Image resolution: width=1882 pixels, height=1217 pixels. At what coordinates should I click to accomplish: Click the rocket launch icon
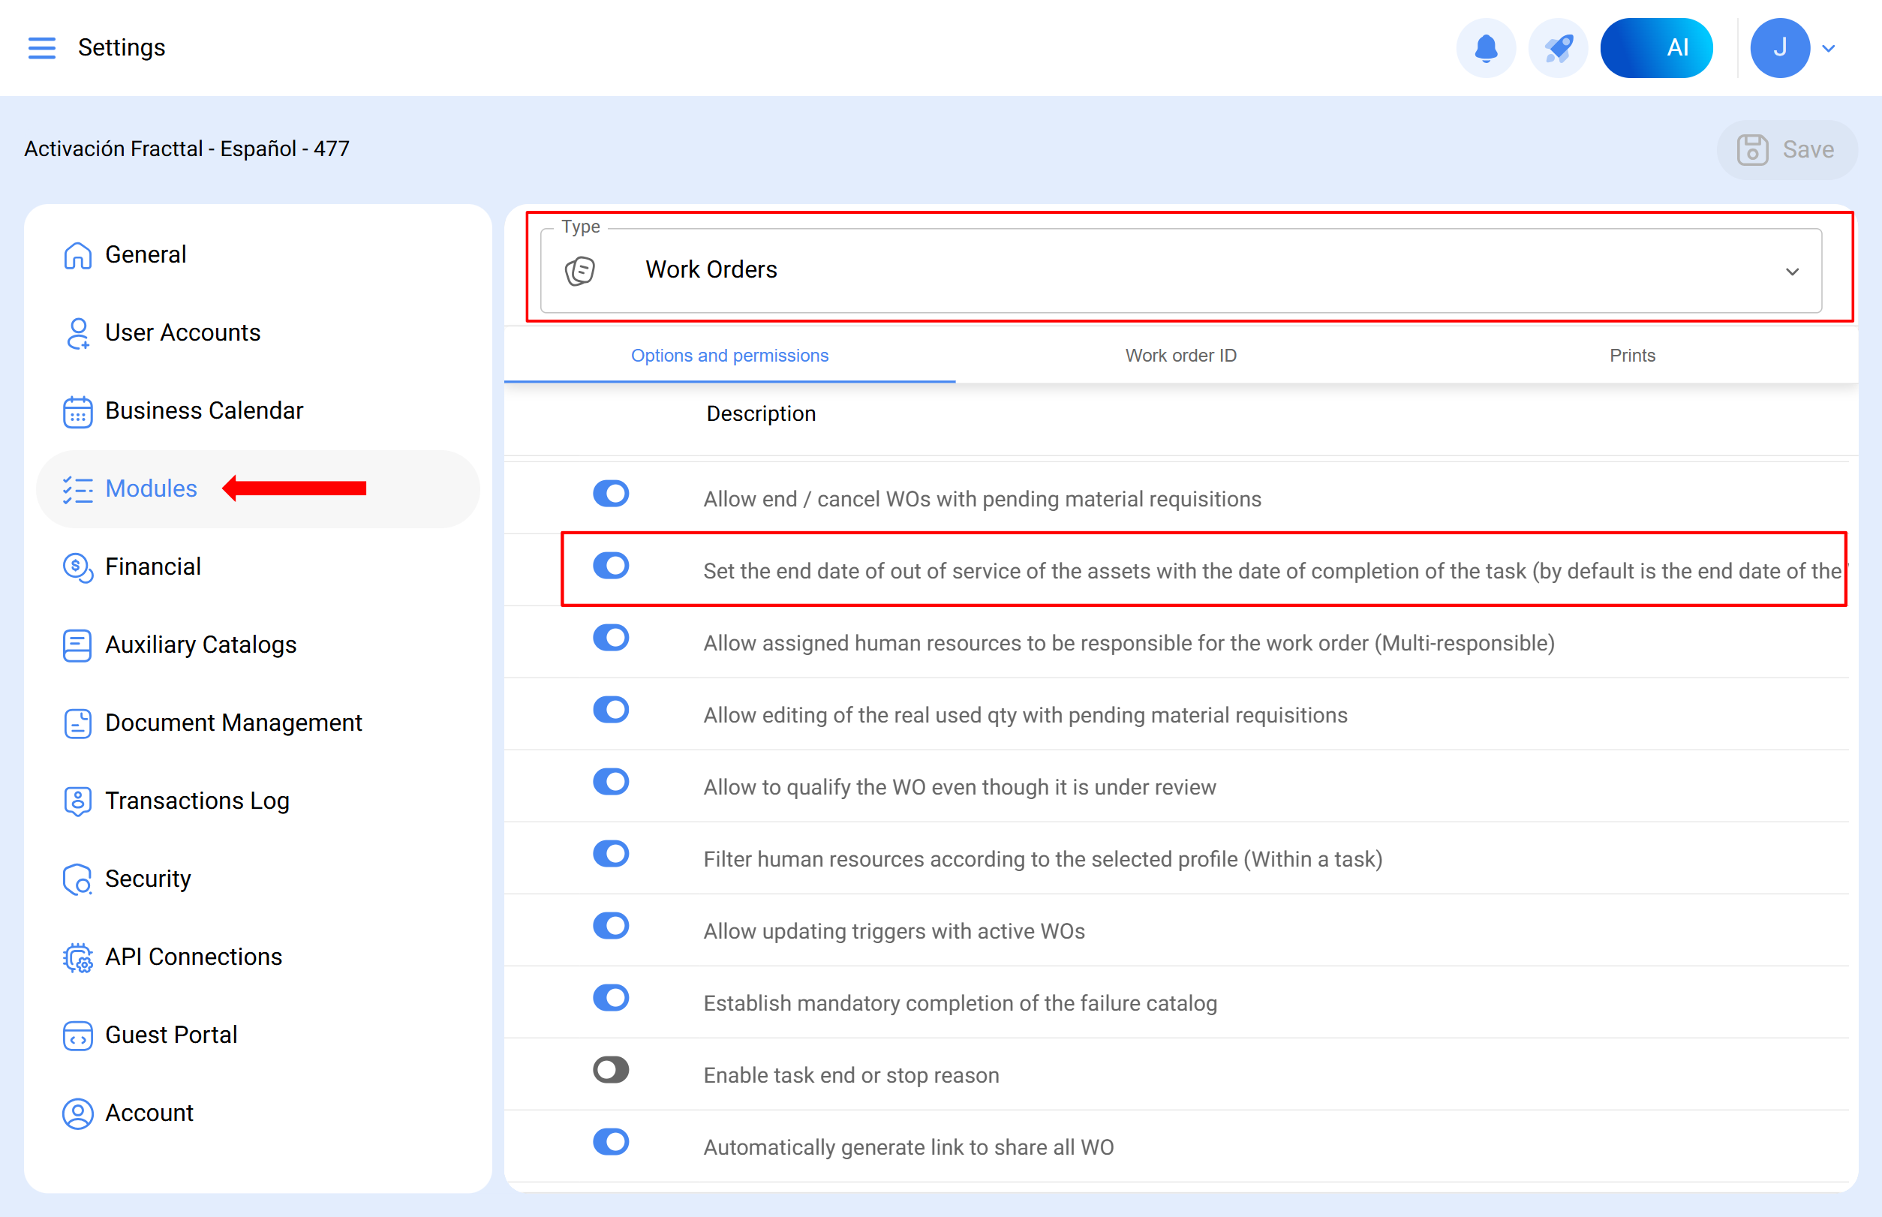point(1557,48)
